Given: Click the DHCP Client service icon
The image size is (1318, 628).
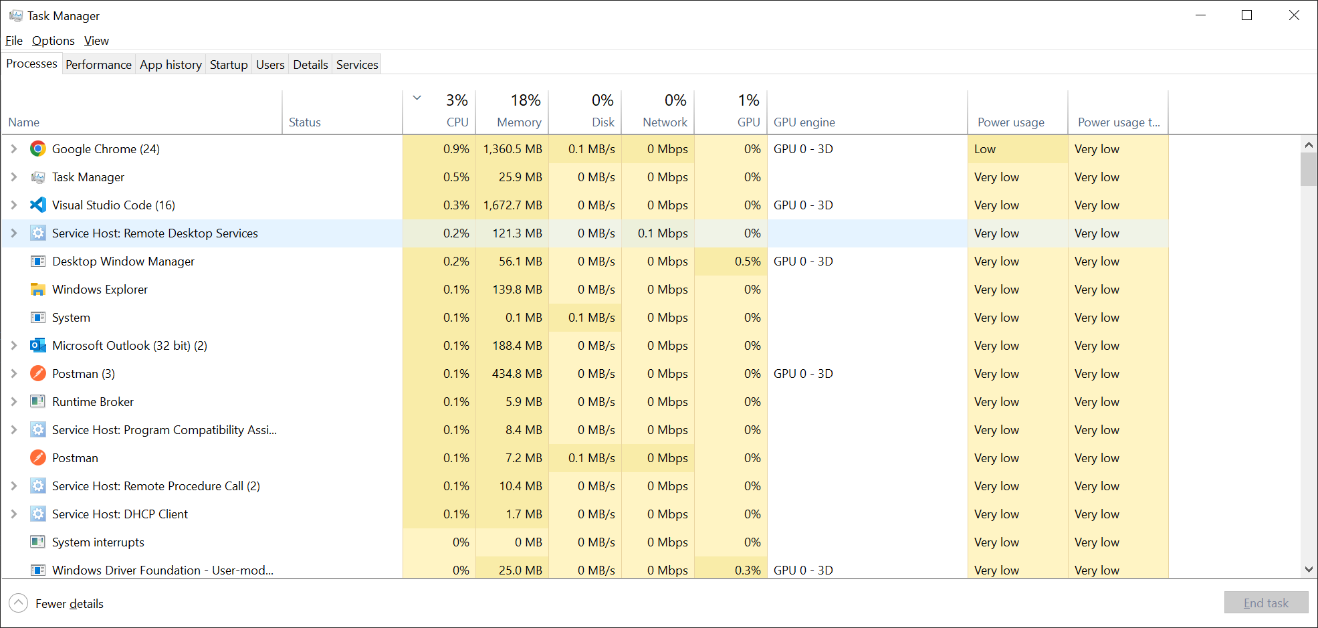Looking at the screenshot, I should click(38, 514).
